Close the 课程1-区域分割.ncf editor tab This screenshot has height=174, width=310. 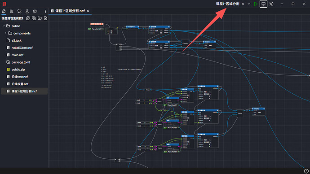click(x=88, y=11)
